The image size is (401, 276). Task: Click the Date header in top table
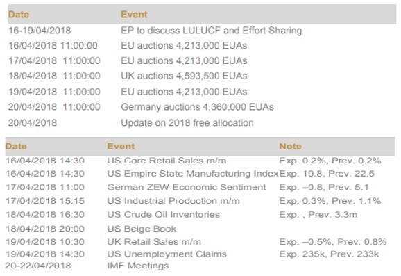point(19,15)
